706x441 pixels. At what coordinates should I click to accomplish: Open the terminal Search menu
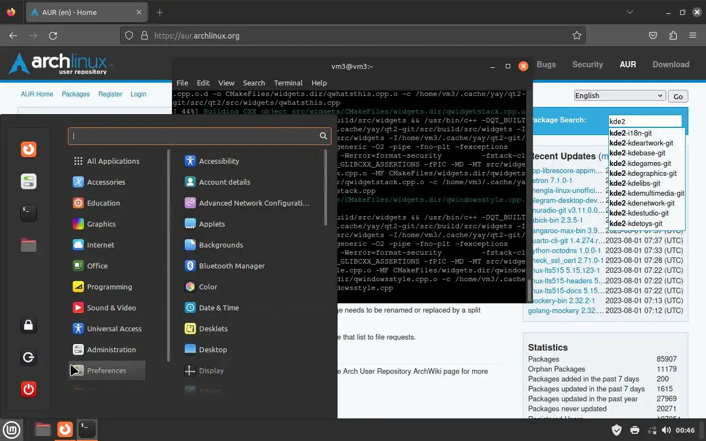click(x=254, y=83)
